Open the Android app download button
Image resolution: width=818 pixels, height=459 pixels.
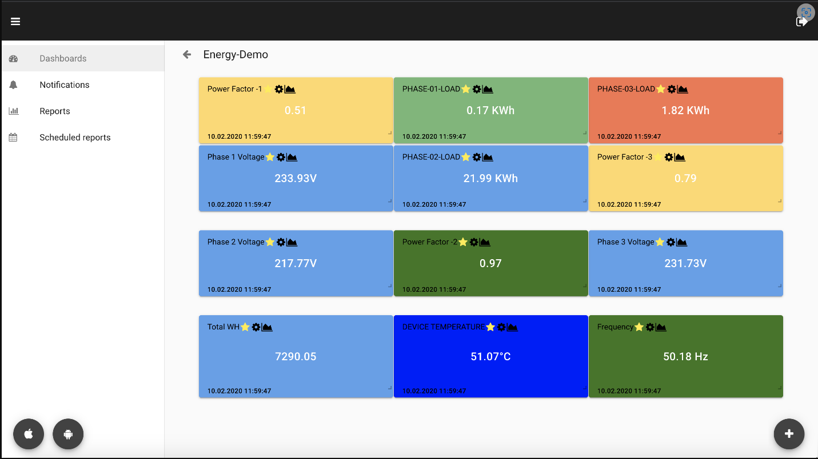pos(68,434)
